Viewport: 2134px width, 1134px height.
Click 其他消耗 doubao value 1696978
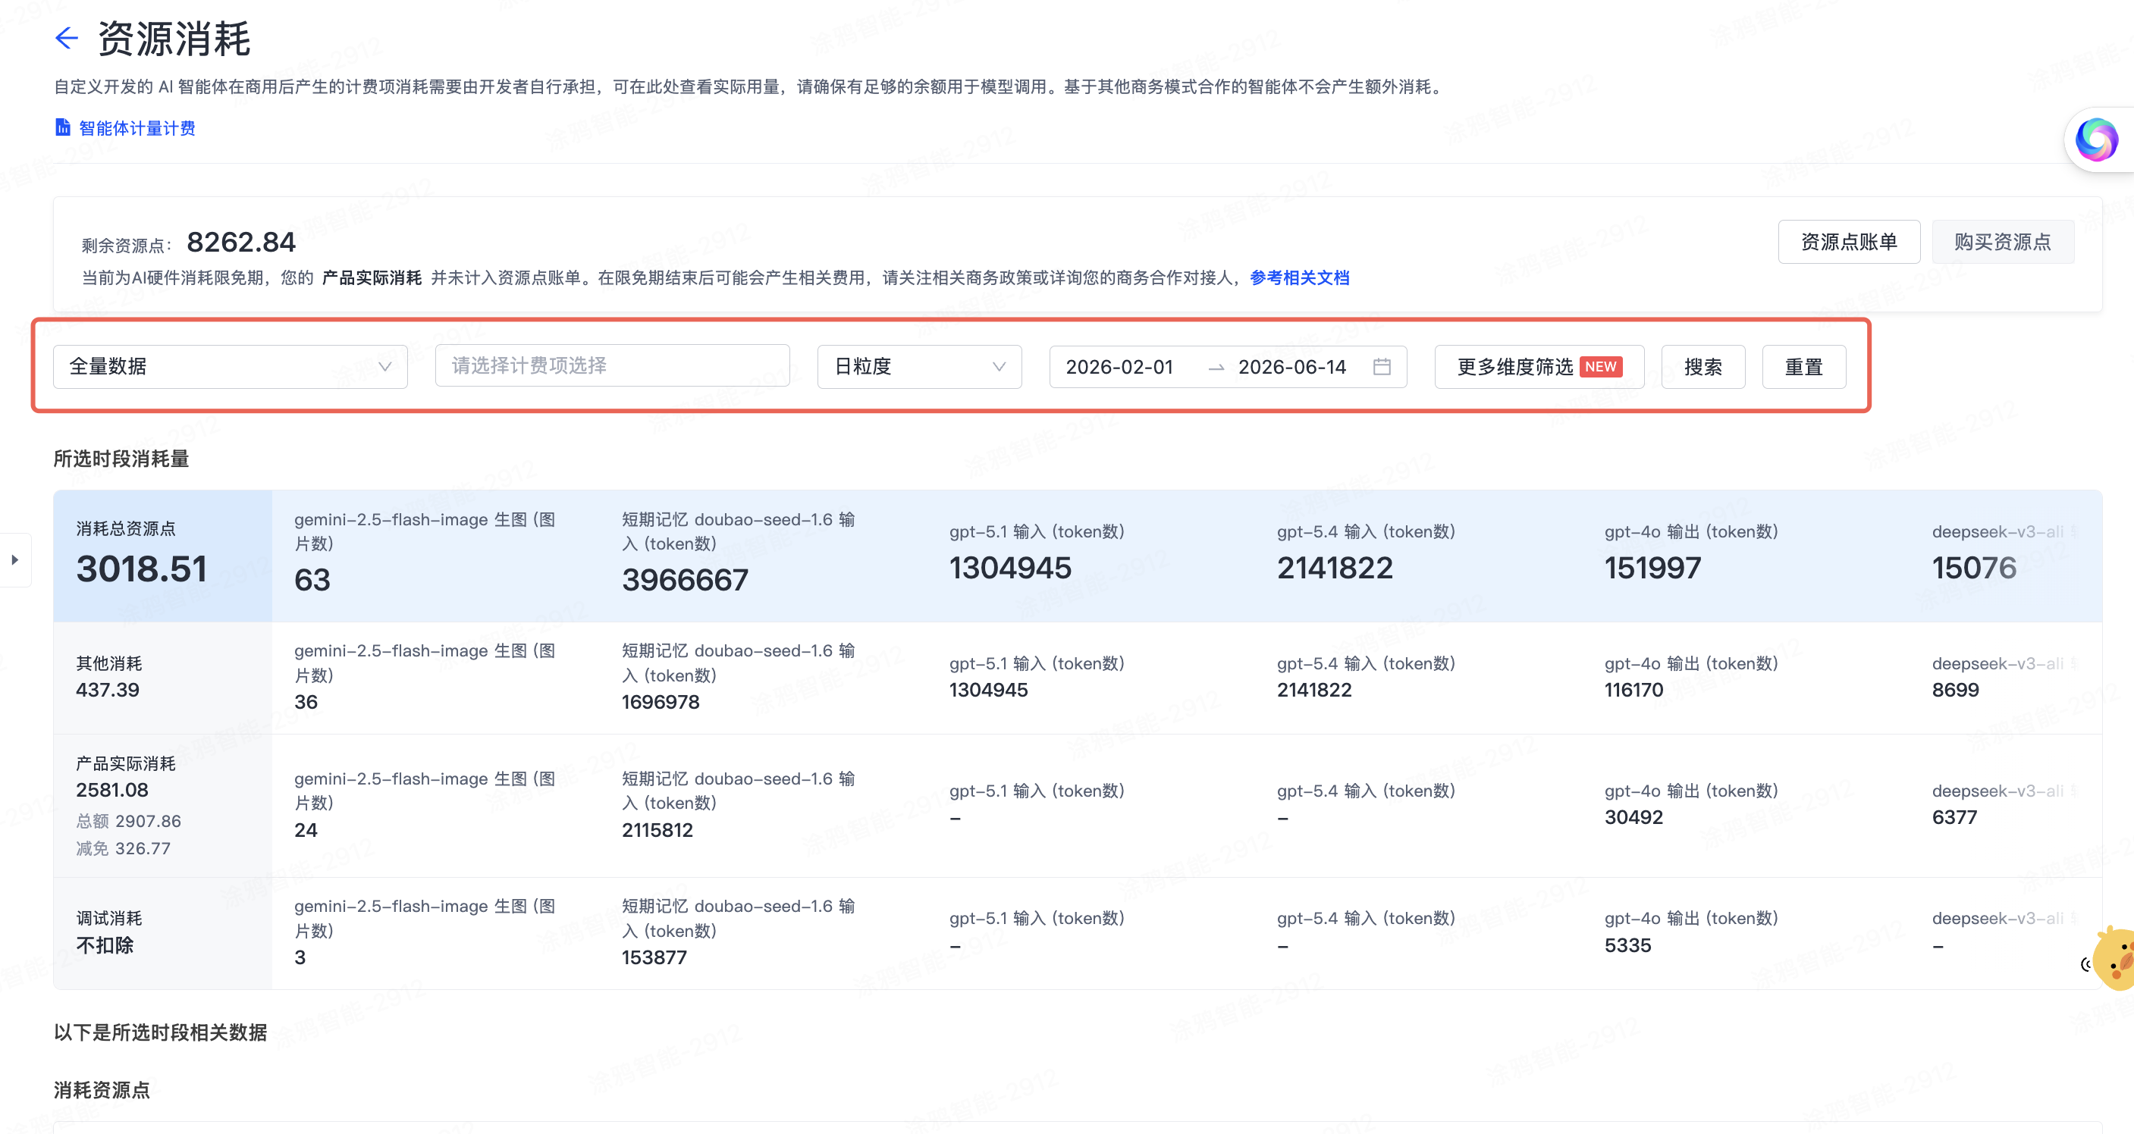(661, 703)
